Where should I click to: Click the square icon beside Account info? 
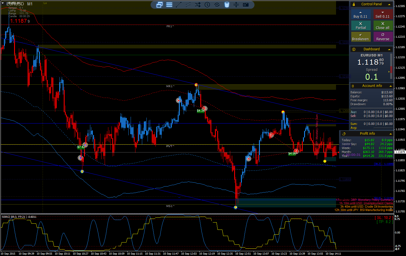click(x=353, y=86)
